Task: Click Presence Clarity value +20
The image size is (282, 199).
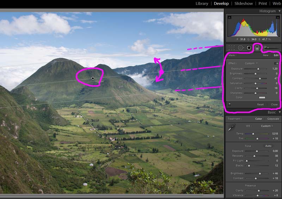Action: pyautogui.click(x=275, y=191)
